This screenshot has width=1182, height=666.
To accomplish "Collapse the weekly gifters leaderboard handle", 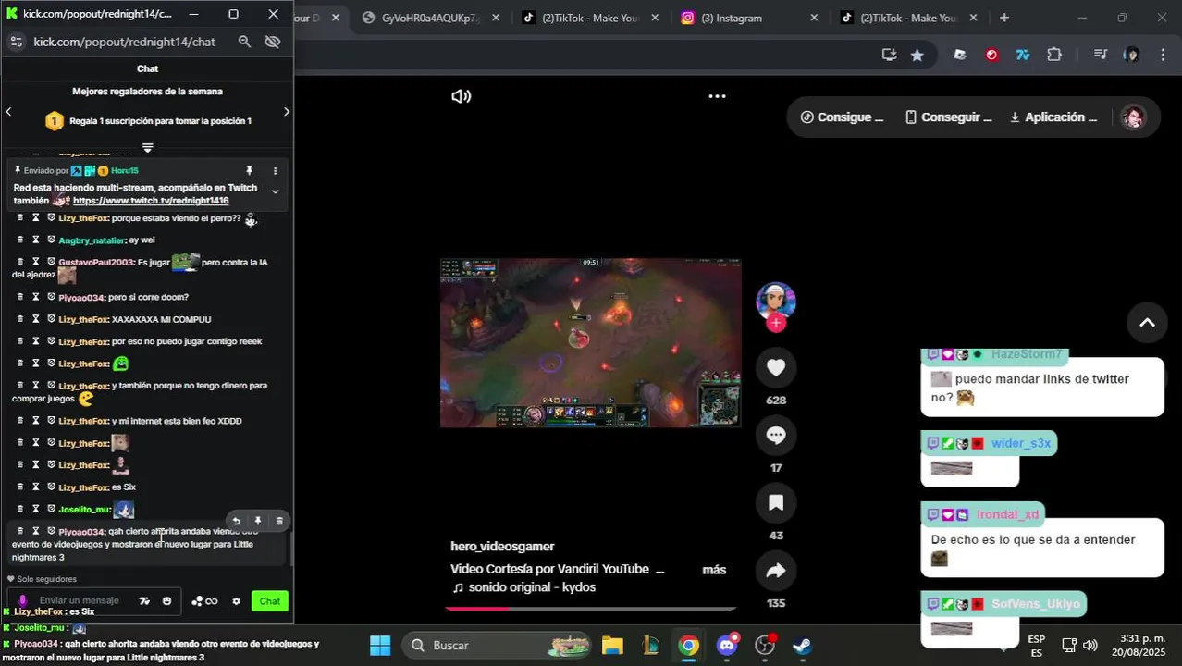I will point(147,148).
